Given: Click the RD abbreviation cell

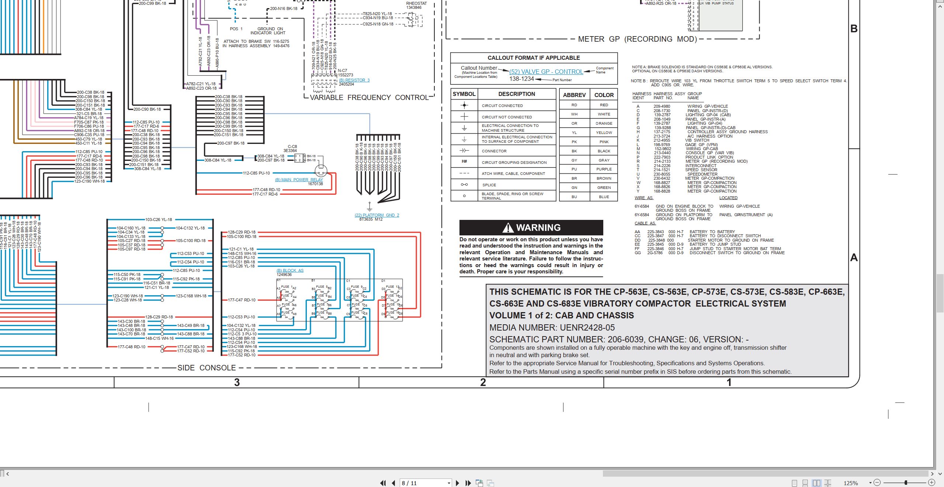Looking at the screenshot, I should 574,105.
